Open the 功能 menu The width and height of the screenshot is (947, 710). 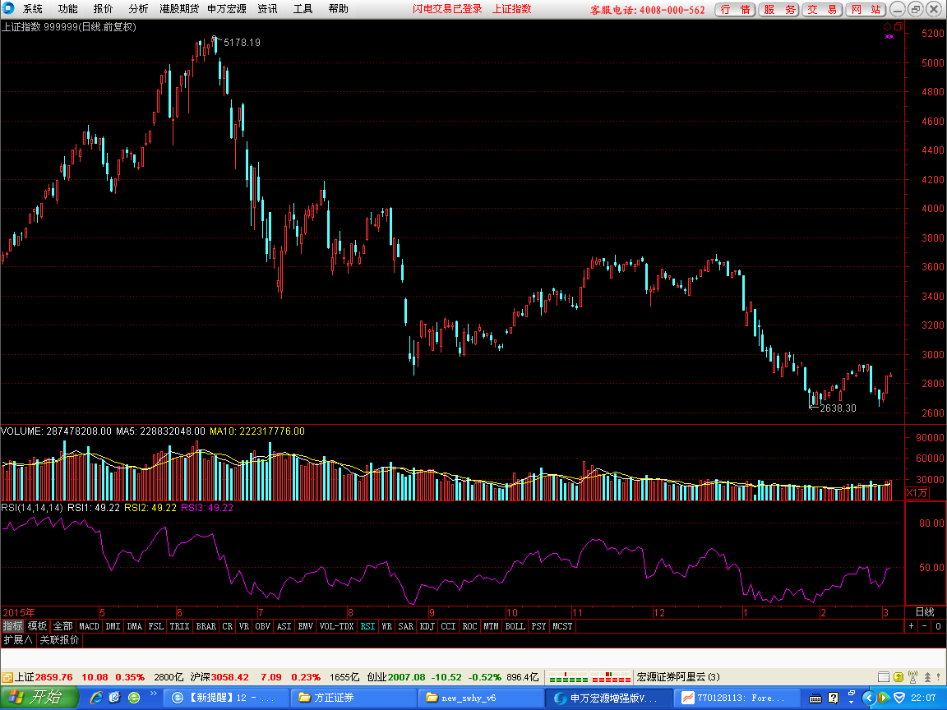[x=68, y=9]
